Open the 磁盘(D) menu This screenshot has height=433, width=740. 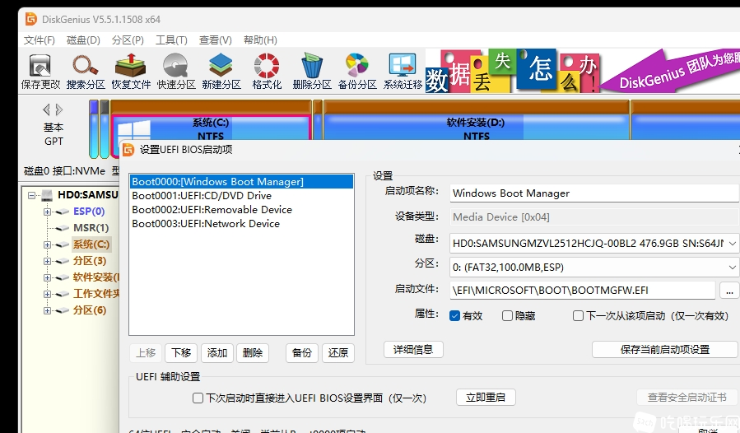(83, 40)
